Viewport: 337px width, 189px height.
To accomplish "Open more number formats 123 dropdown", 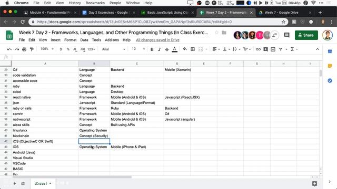I will pos(91,49).
